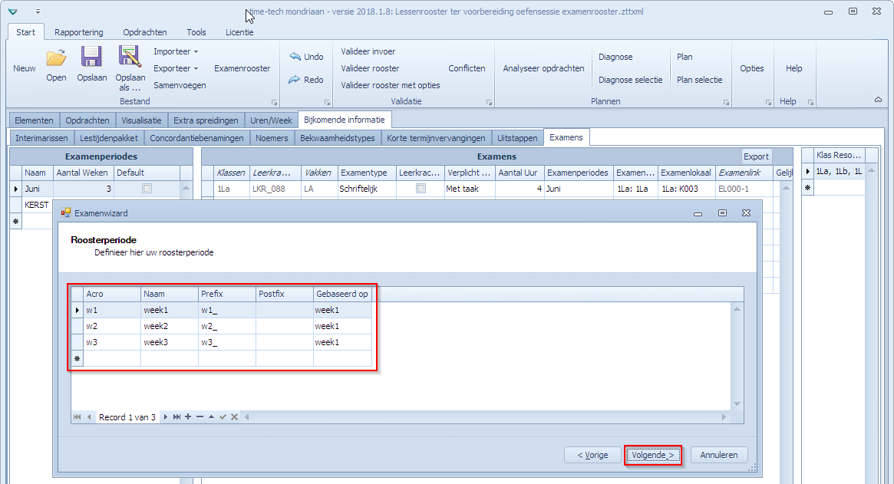Click the new-row asterisk in Roosterperiode grid
Viewport: 894px width, 484px height.
point(77,358)
